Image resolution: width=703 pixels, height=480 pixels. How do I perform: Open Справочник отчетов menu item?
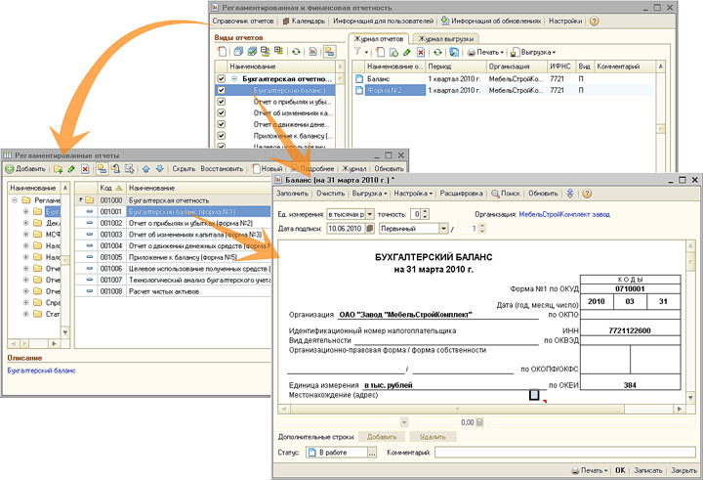tap(242, 22)
